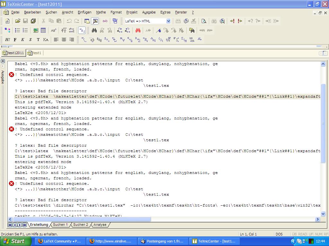Open the square root symbol palette
The image size is (329, 246).
pyautogui.click(x=168, y=39)
